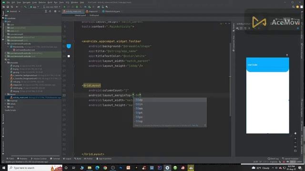Click the zoom in plus icon in preview
Screen dimensions: 305x171
tap(295, 139)
